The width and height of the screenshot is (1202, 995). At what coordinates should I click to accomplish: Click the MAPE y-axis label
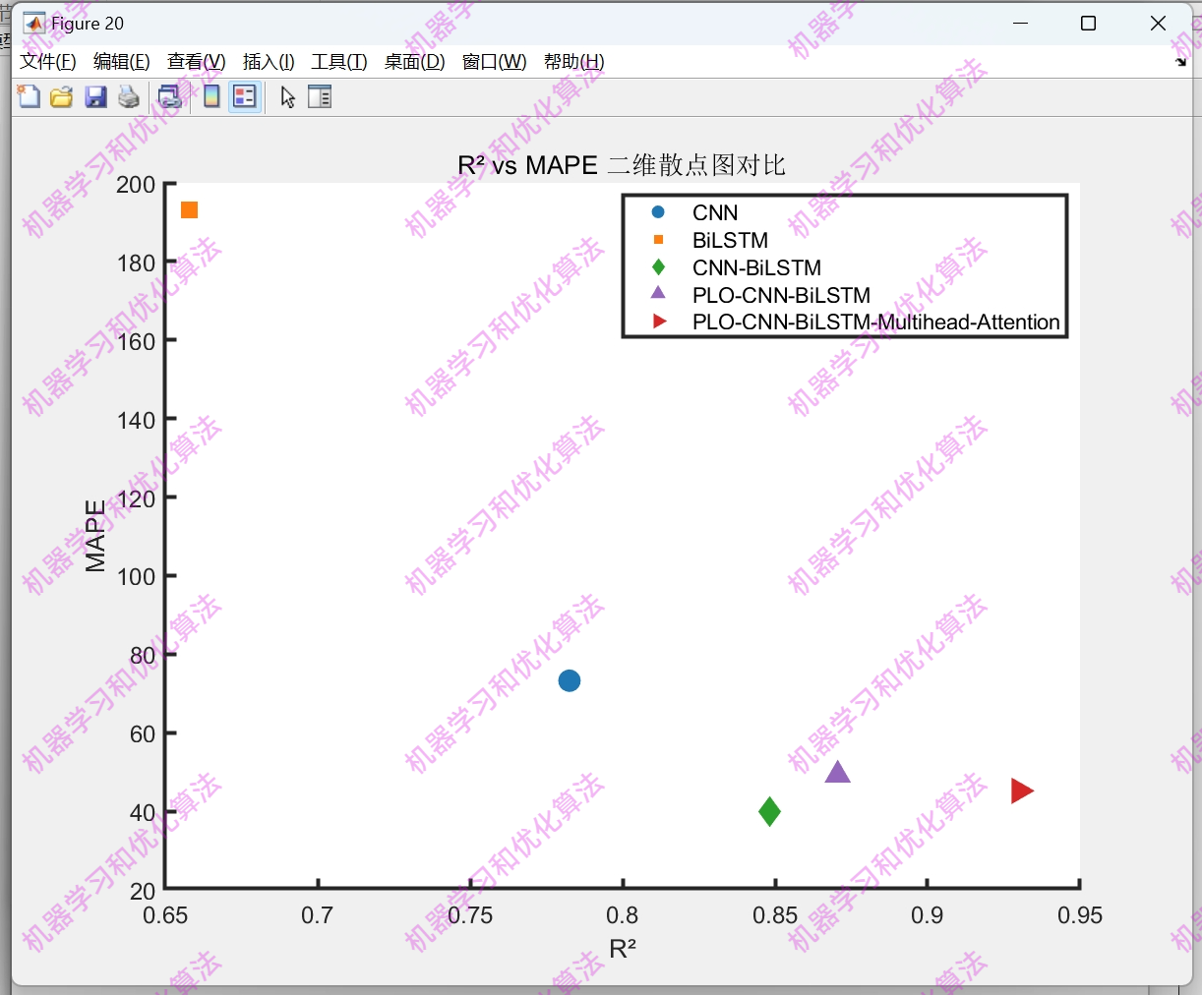coord(95,536)
